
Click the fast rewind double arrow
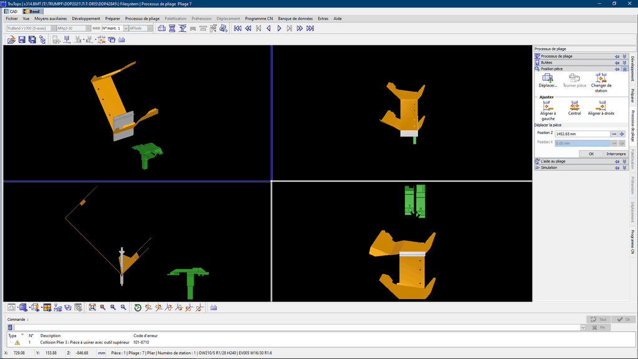[248, 28]
